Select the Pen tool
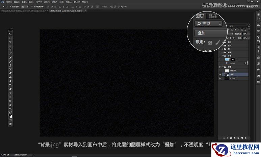The height and width of the screenshot is (157, 261). click(x=10, y=89)
